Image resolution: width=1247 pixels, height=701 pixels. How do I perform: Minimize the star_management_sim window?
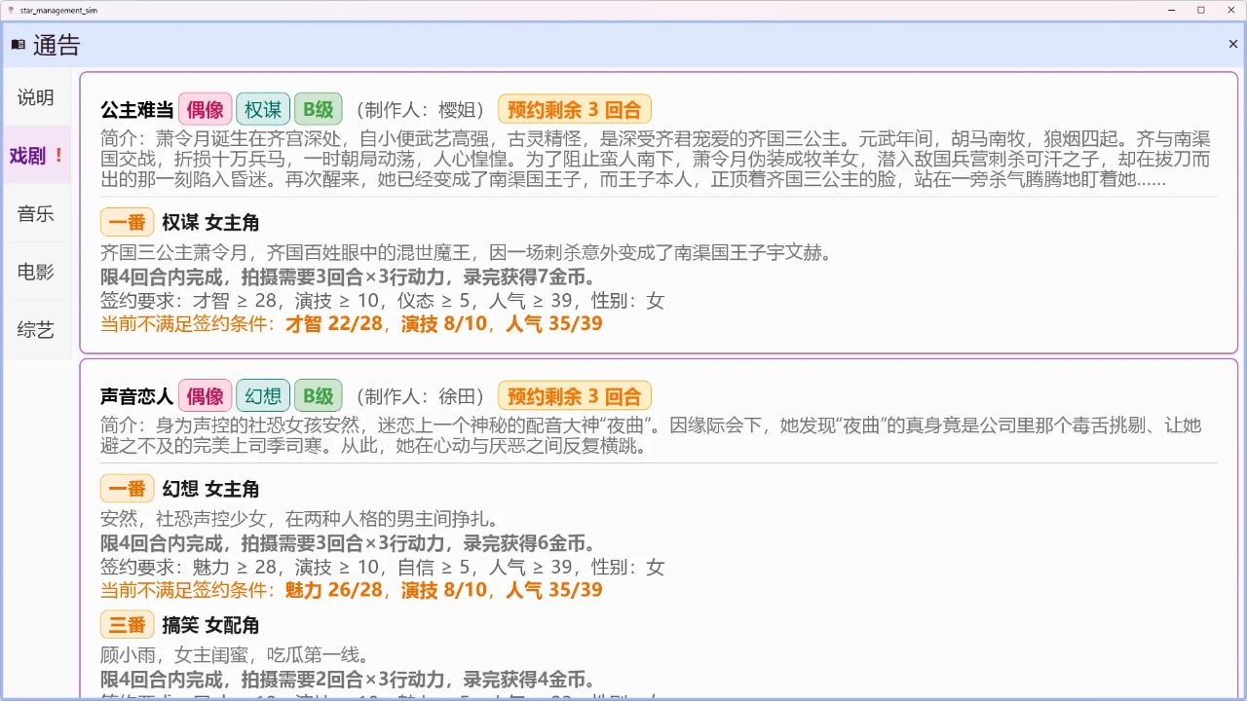coord(1173,9)
